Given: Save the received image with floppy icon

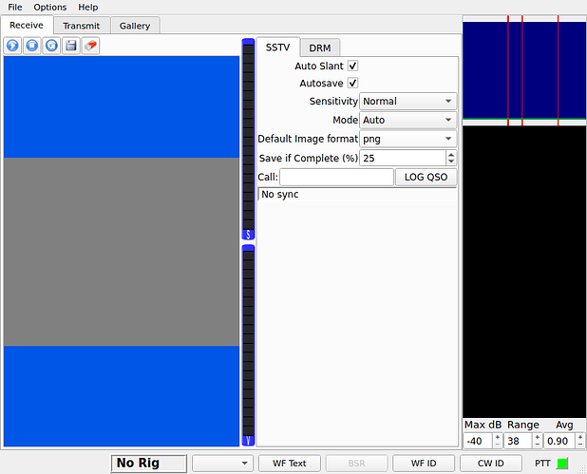Looking at the screenshot, I should click(70, 46).
